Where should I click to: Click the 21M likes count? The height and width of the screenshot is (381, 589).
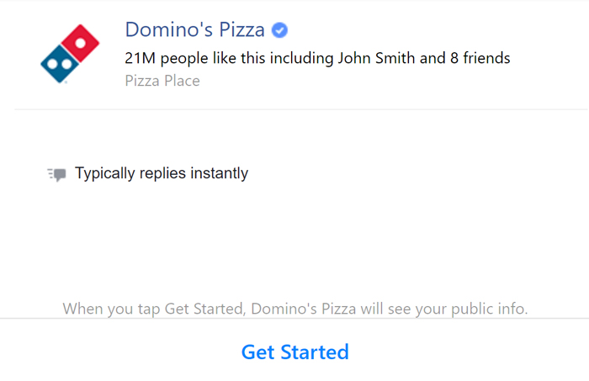pos(140,58)
